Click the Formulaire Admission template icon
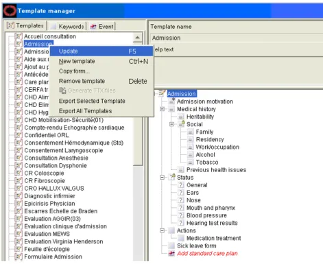 (19, 256)
